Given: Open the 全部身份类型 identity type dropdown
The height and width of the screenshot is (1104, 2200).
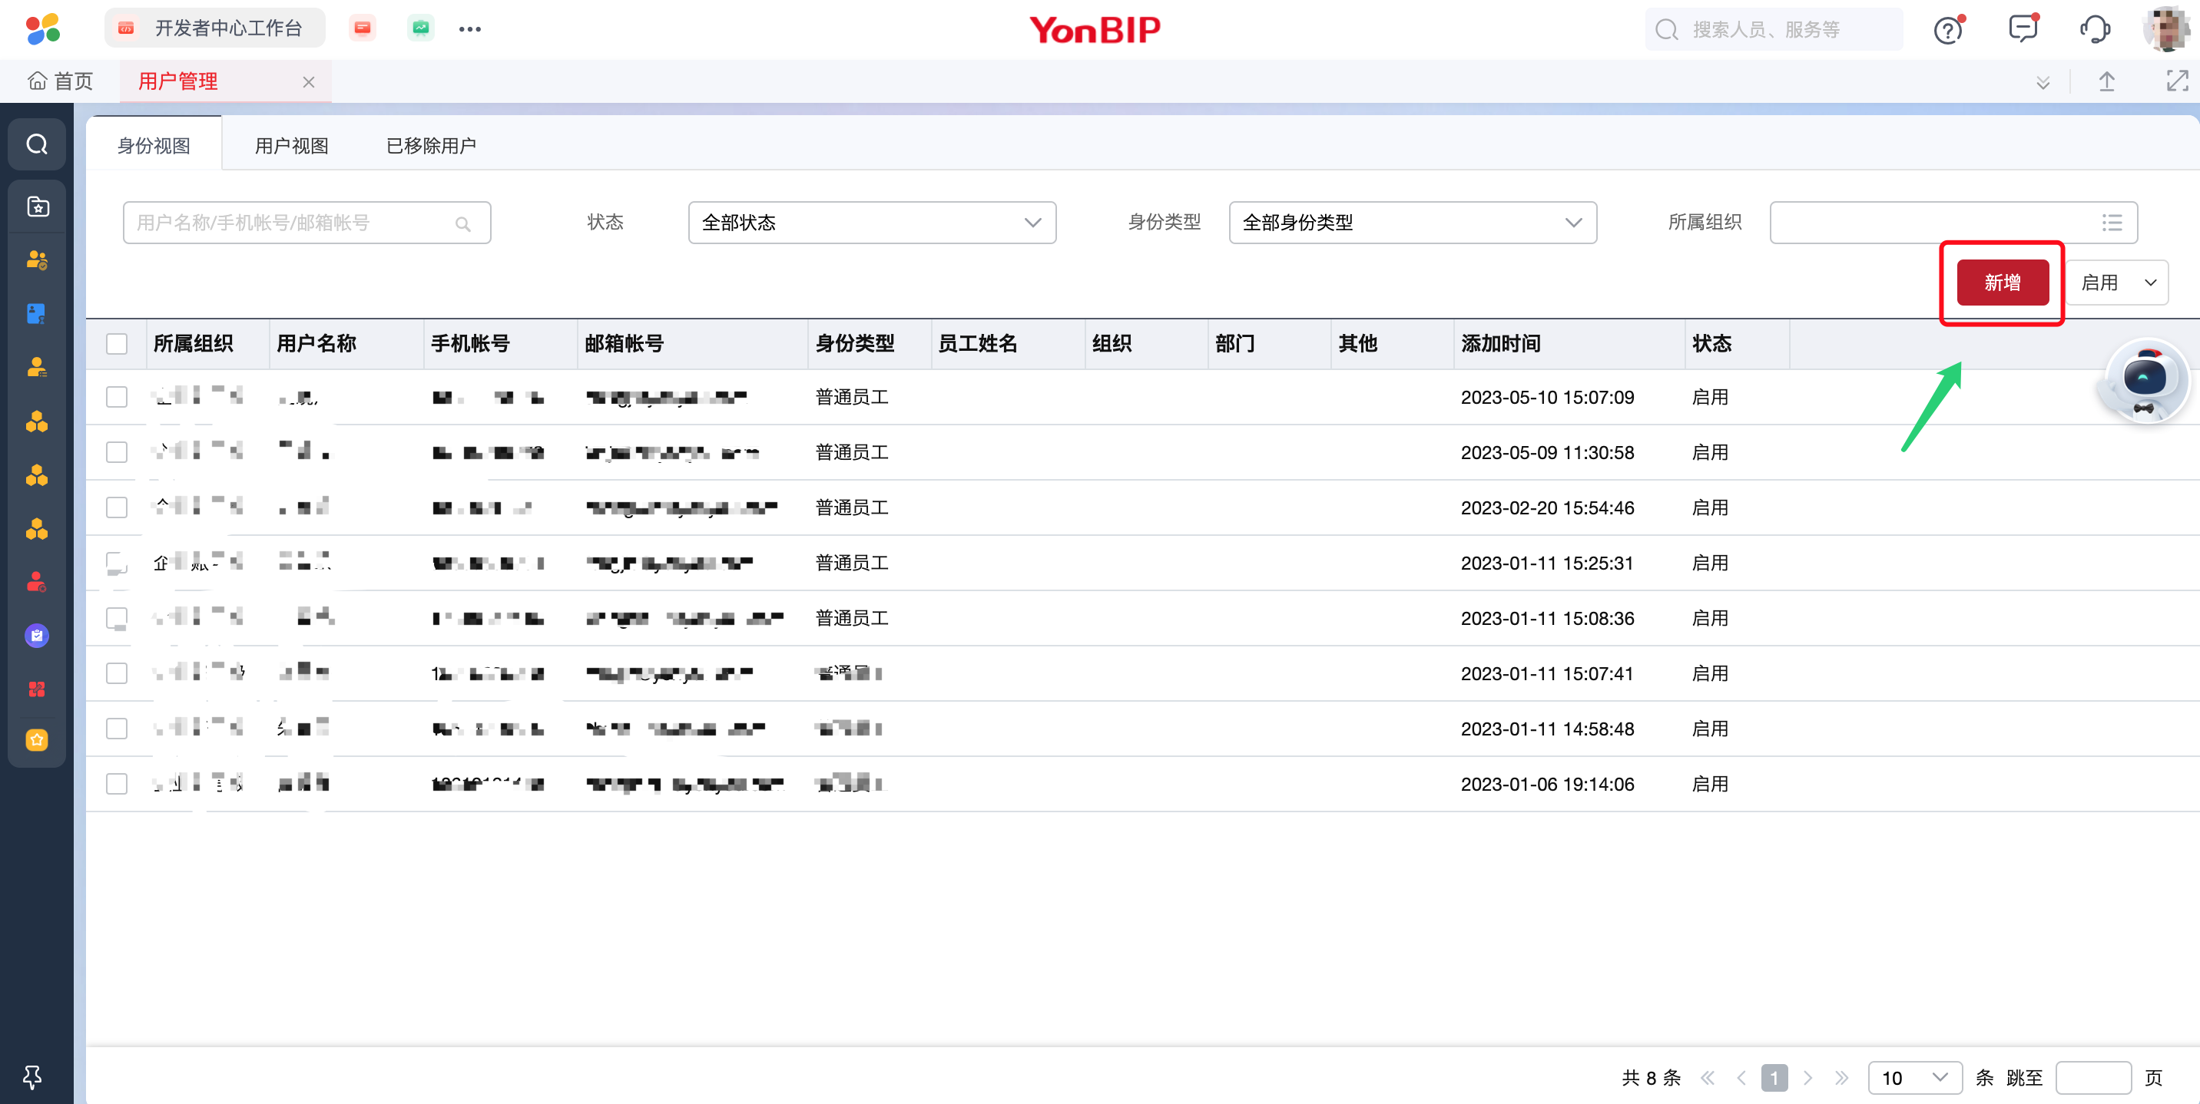Looking at the screenshot, I should pos(1412,223).
